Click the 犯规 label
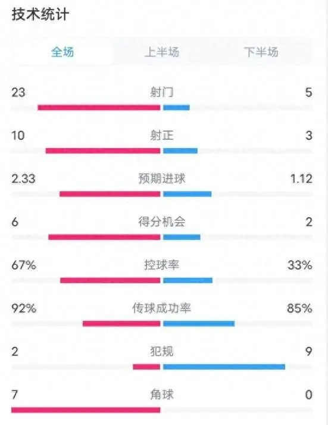 162,351
